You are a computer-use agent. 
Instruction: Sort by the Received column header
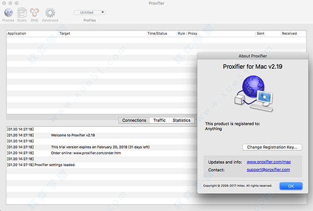coord(293,33)
